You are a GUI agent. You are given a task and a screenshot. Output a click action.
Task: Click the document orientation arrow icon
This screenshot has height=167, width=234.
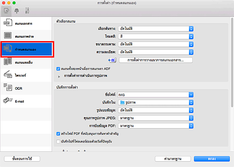(112, 60)
